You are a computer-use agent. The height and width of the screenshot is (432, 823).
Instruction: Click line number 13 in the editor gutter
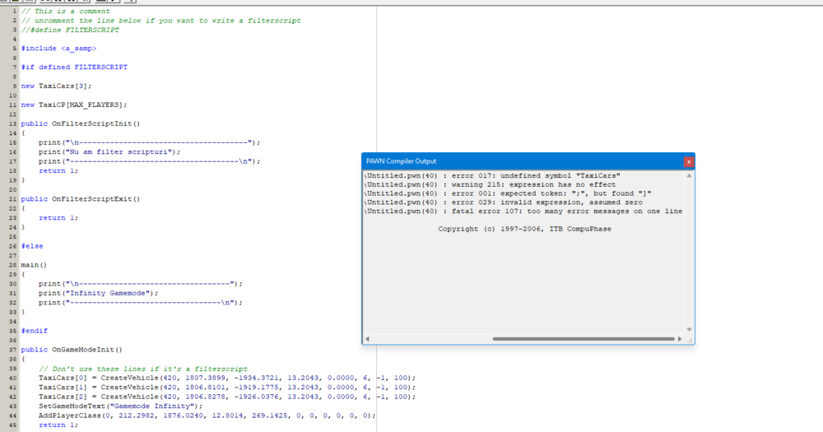[x=12, y=124]
